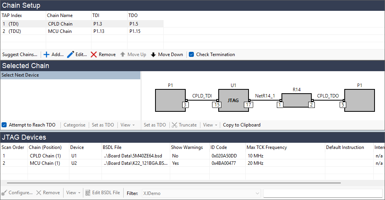385x200 pixels.
Task: Click the search field next to Filter dropdown
Action: point(323,193)
